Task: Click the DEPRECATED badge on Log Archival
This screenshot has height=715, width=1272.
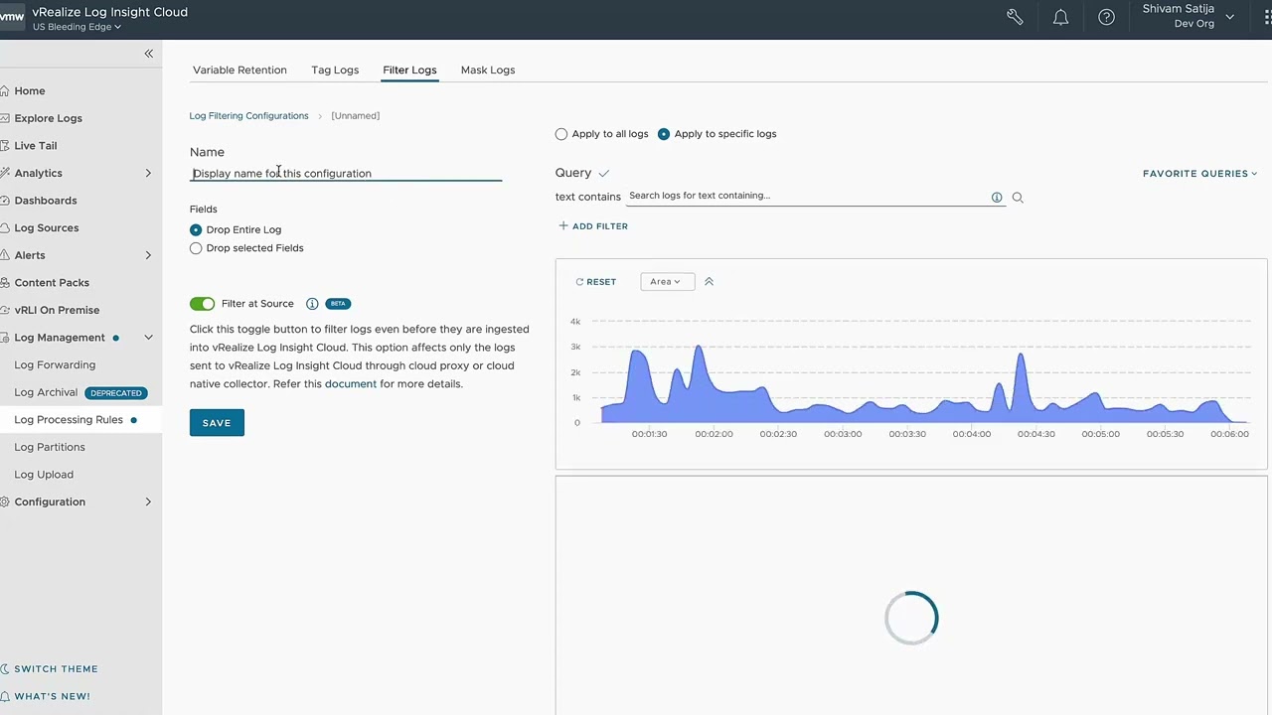Action: pos(116,393)
